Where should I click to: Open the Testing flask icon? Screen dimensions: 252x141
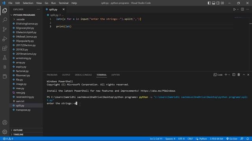tap(5, 58)
